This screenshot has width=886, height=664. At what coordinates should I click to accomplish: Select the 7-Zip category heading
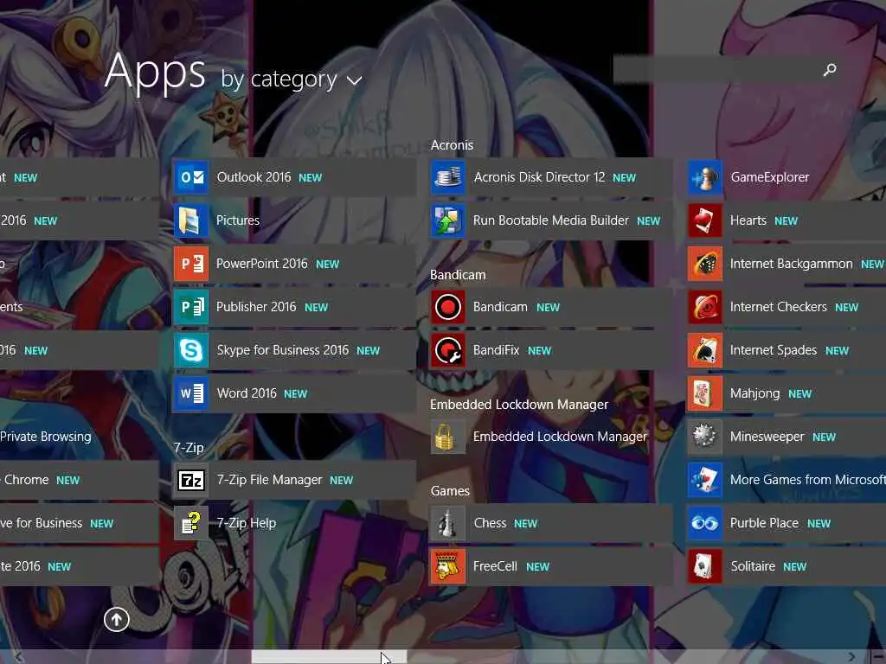click(189, 448)
